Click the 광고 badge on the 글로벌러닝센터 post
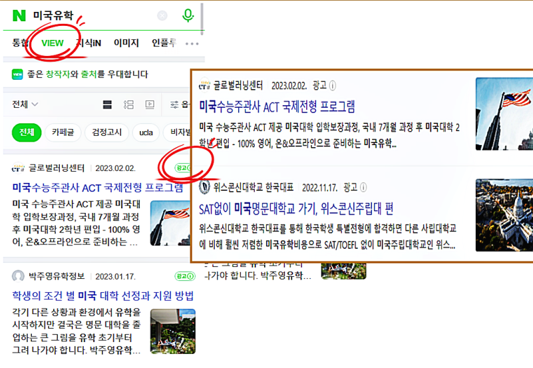Viewport: 533px width, 368px height. point(182,168)
